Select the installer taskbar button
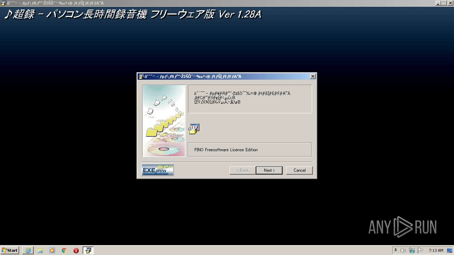The image size is (454, 255). (88, 250)
